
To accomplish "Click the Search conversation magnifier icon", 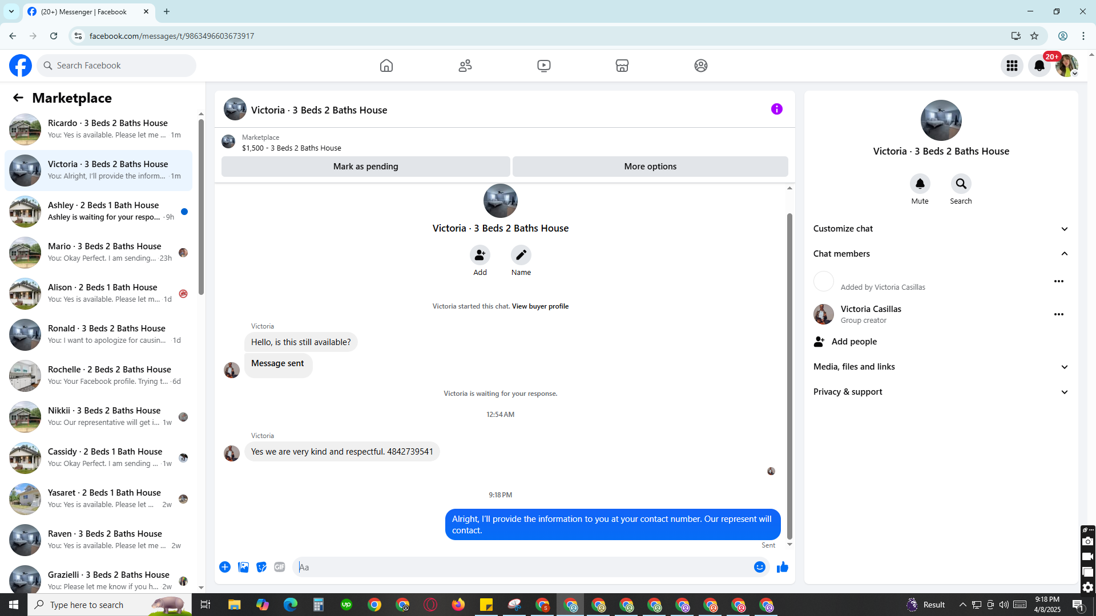I will pyautogui.click(x=961, y=184).
